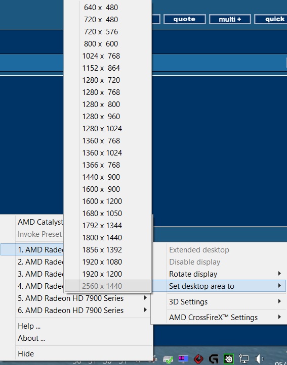287x365 pixels.
Task: Open the green-bordered SteelSeries tray icon
Action: (229, 359)
